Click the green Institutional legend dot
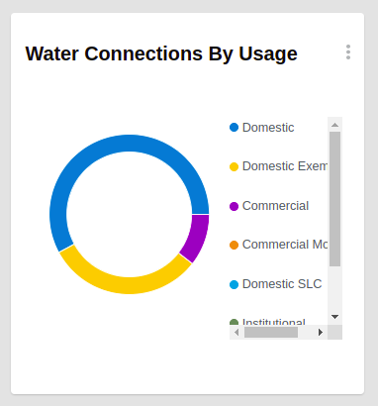This screenshot has height=406, width=378. click(234, 322)
